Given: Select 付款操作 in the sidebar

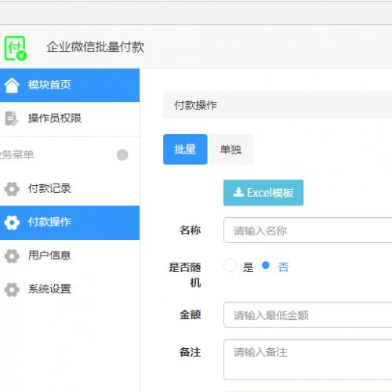Looking at the screenshot, I should [70, 223].
